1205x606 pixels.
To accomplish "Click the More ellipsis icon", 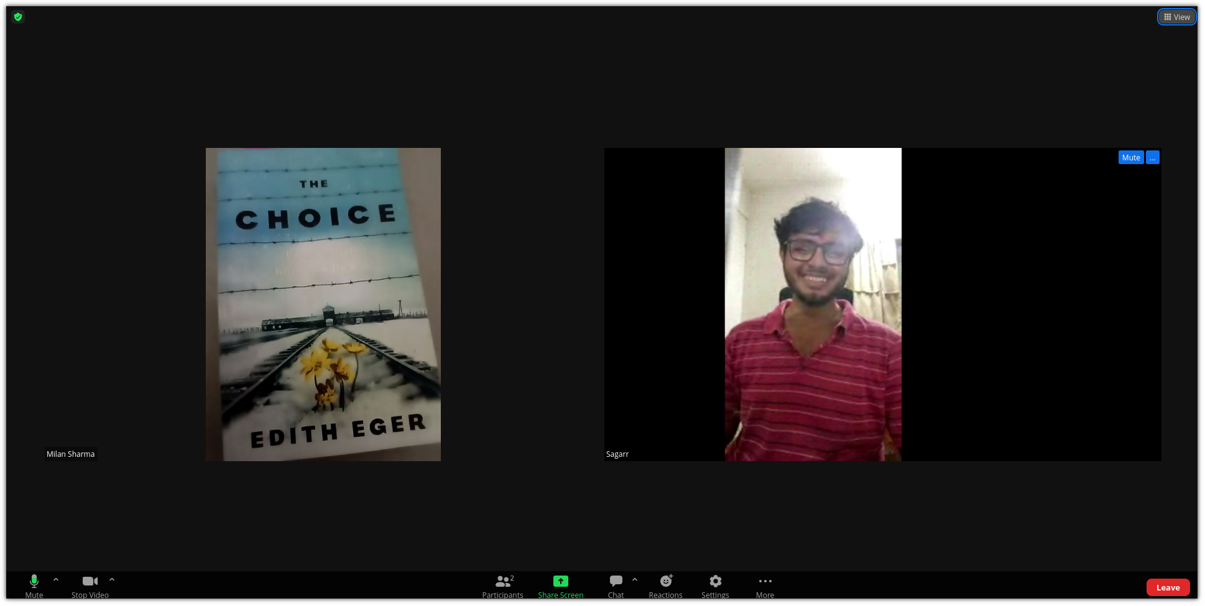I will click(x=764, y=581).
